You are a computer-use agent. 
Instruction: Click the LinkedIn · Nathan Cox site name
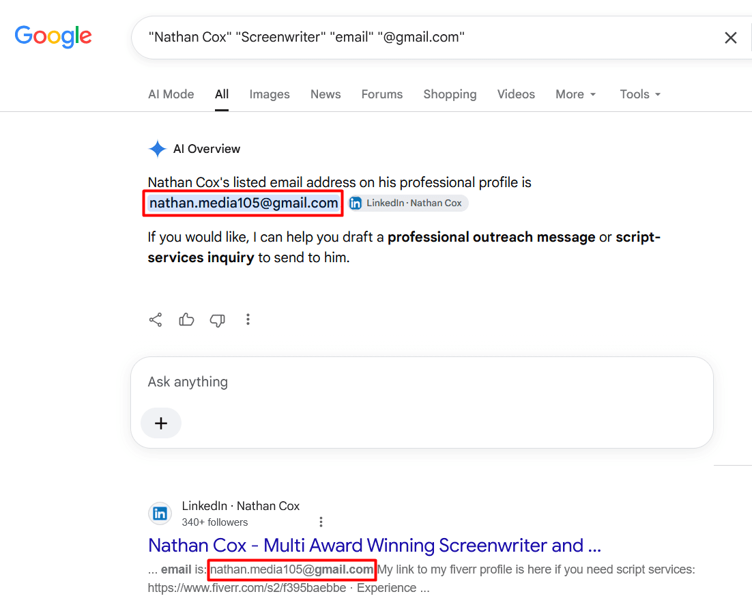click(241, 506)
